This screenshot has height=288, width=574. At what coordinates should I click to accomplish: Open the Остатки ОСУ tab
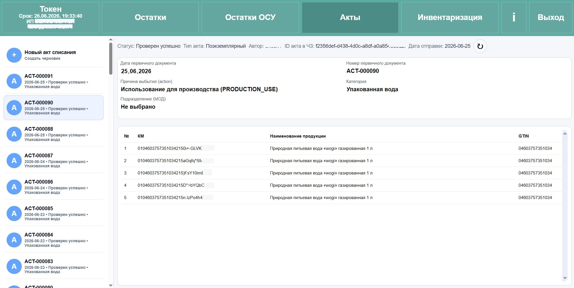(250, 17)
